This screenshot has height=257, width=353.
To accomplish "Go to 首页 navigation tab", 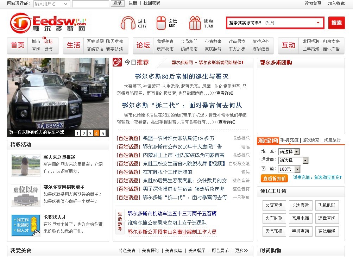I will 18,45.
